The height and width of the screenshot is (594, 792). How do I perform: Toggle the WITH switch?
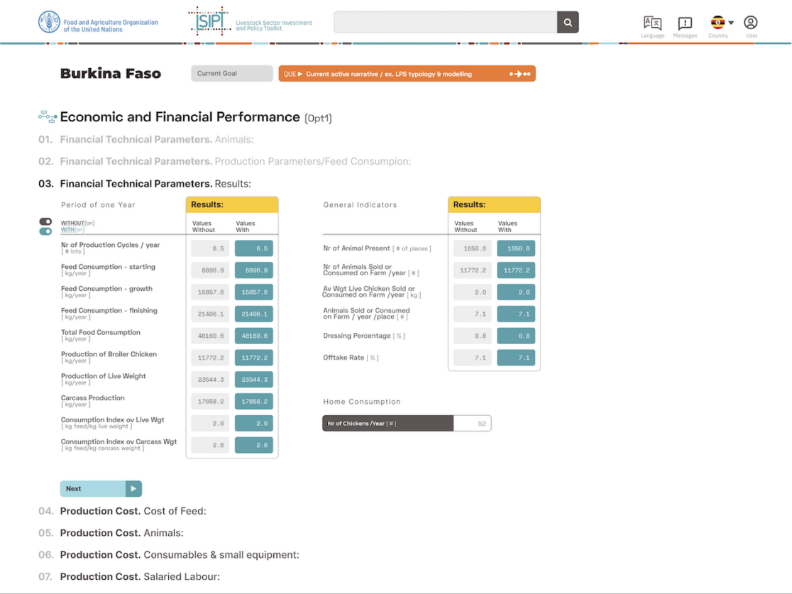pyautogui.click(x=45, y=231)
